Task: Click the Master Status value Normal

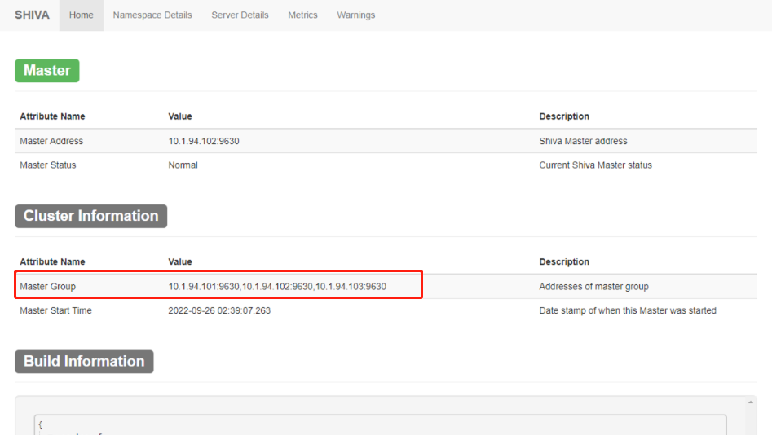Action: pos(183,165)
